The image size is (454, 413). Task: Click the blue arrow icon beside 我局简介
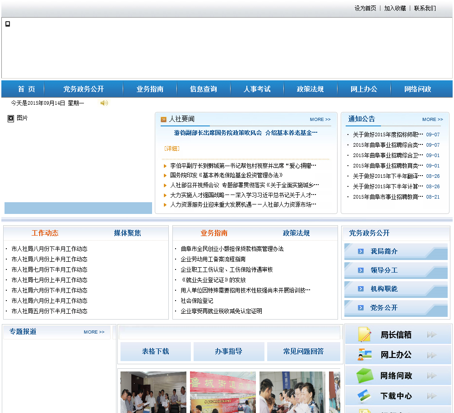(x=361, y=251)
